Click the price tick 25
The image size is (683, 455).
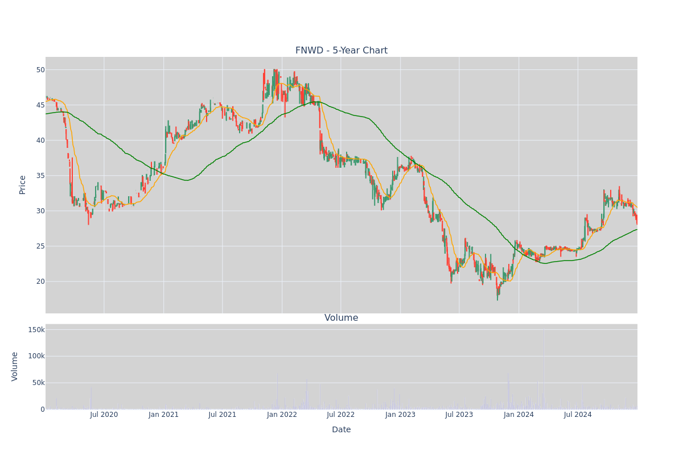[x=40, y=246]
